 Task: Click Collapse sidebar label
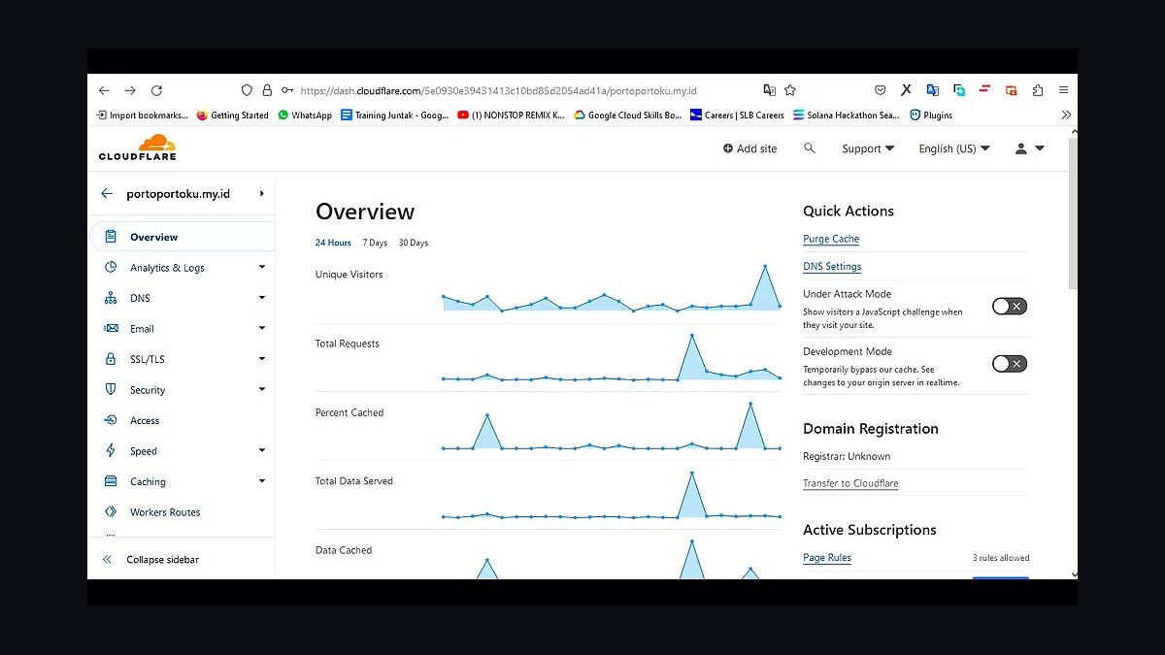(163, 560)
